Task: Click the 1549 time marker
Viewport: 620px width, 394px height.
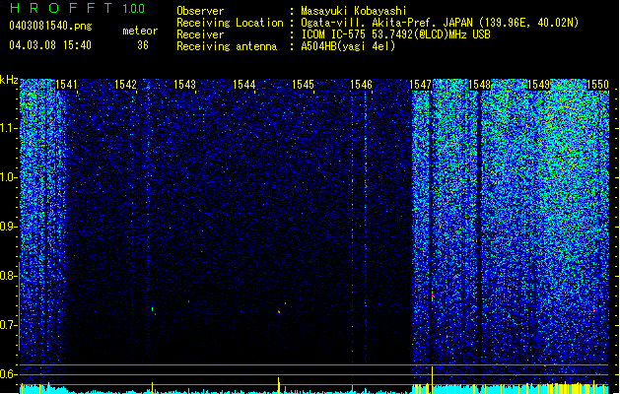Action: pos(539,85)
